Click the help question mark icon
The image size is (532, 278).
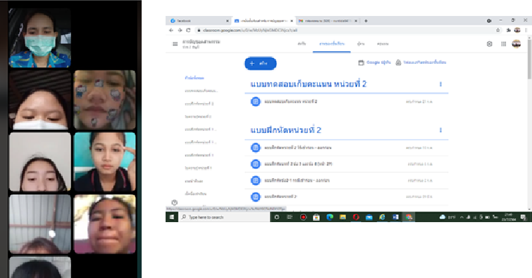[174, 203]
